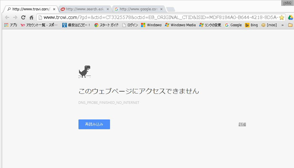This screenshot has width=294, height=168.
Task: Open the Windows bookmark
Action: (151, 25)
